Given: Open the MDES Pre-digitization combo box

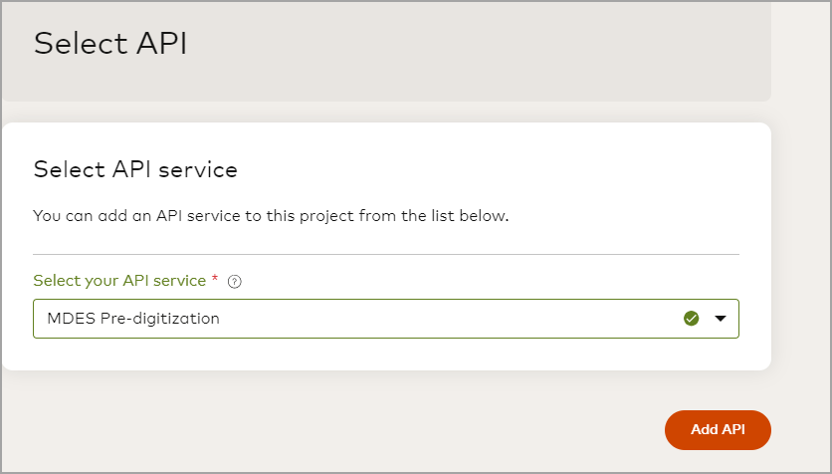Looking at the screenshot, I should pyautogui.click(x=385, y=319).
